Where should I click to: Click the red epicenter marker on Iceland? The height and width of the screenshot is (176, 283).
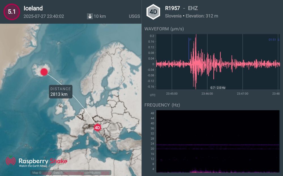(x=44, y=72)
